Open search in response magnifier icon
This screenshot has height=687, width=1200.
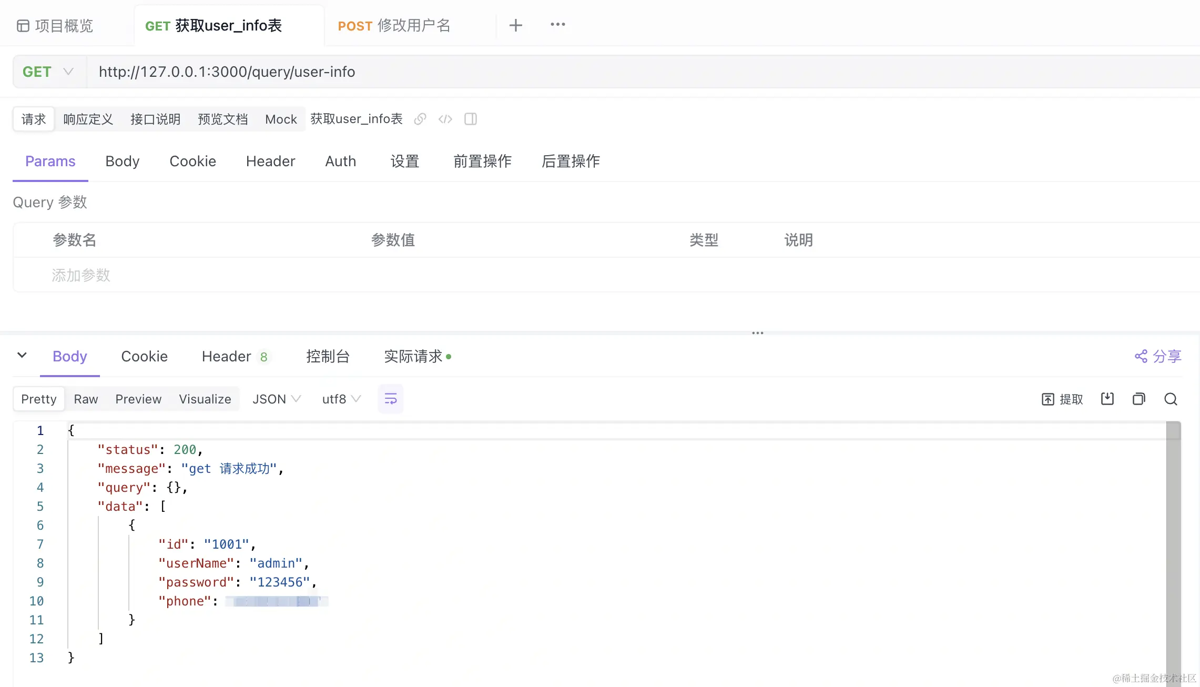coord(1171,399)
